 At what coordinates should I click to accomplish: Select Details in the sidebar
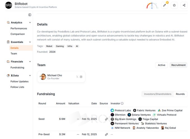pos(21,48)
